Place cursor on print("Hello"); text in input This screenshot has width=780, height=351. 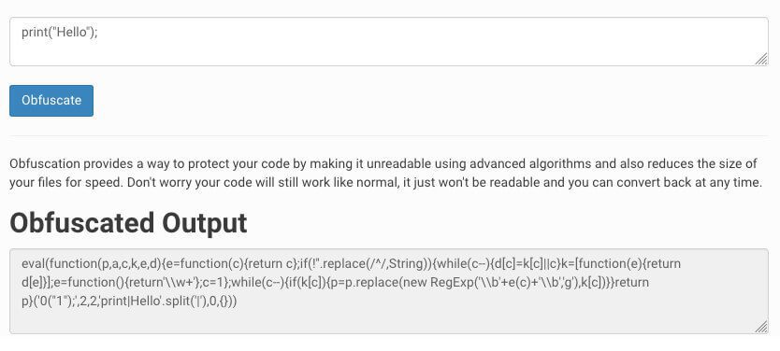59,33
